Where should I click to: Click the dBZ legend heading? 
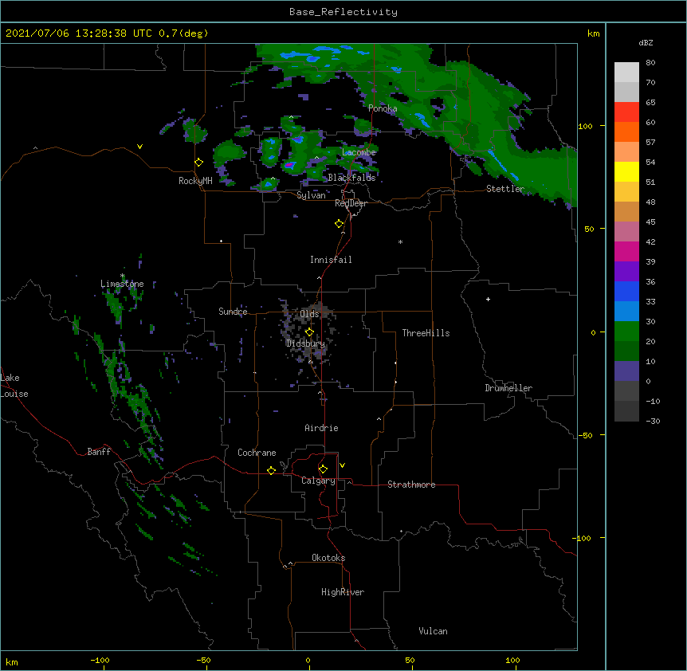click(646, 43)
